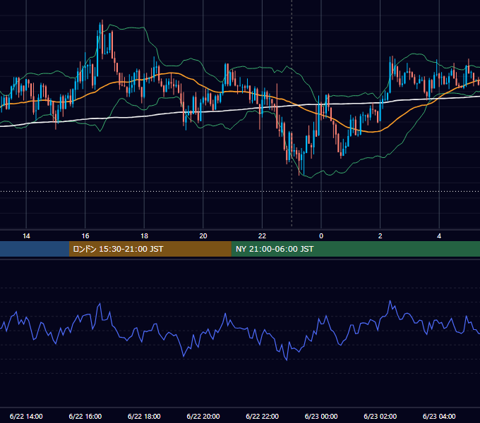The image size is (480, 423).
Task: Click the 6/23 00:00 date label
Action: point(321,416)
